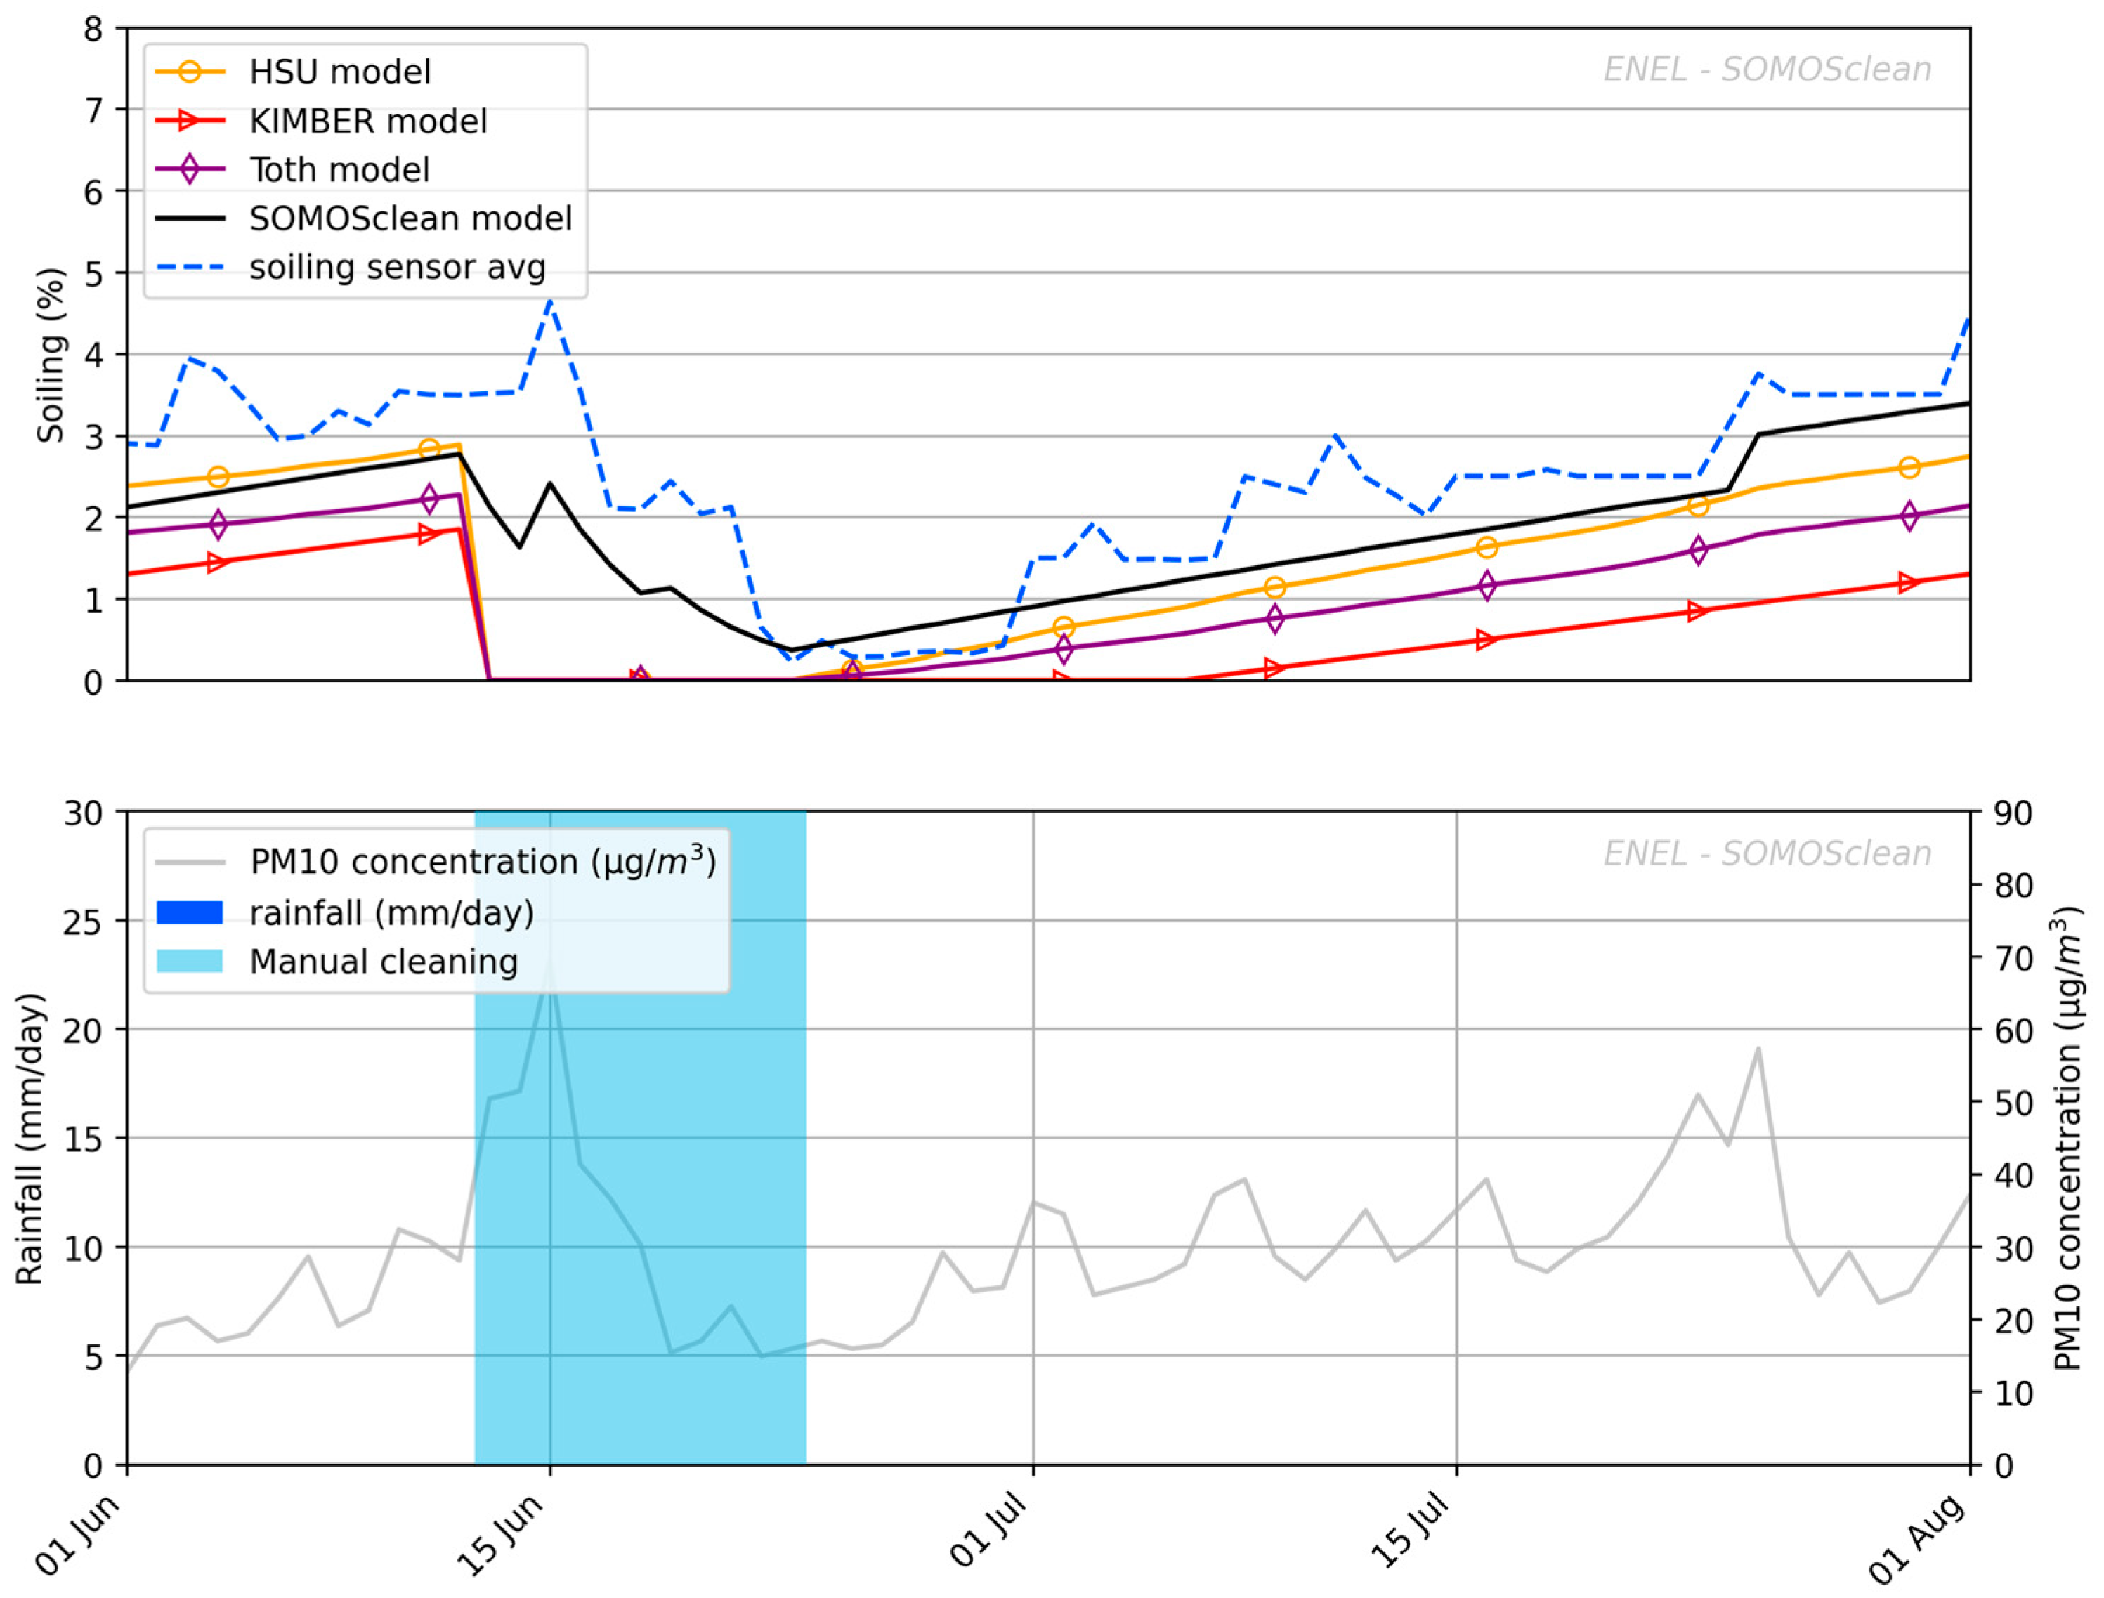Click the Manual cleaning light blue legend swatch
Image resolution: width=2104 pixels, height=1598 pixels.
(189, 962)
